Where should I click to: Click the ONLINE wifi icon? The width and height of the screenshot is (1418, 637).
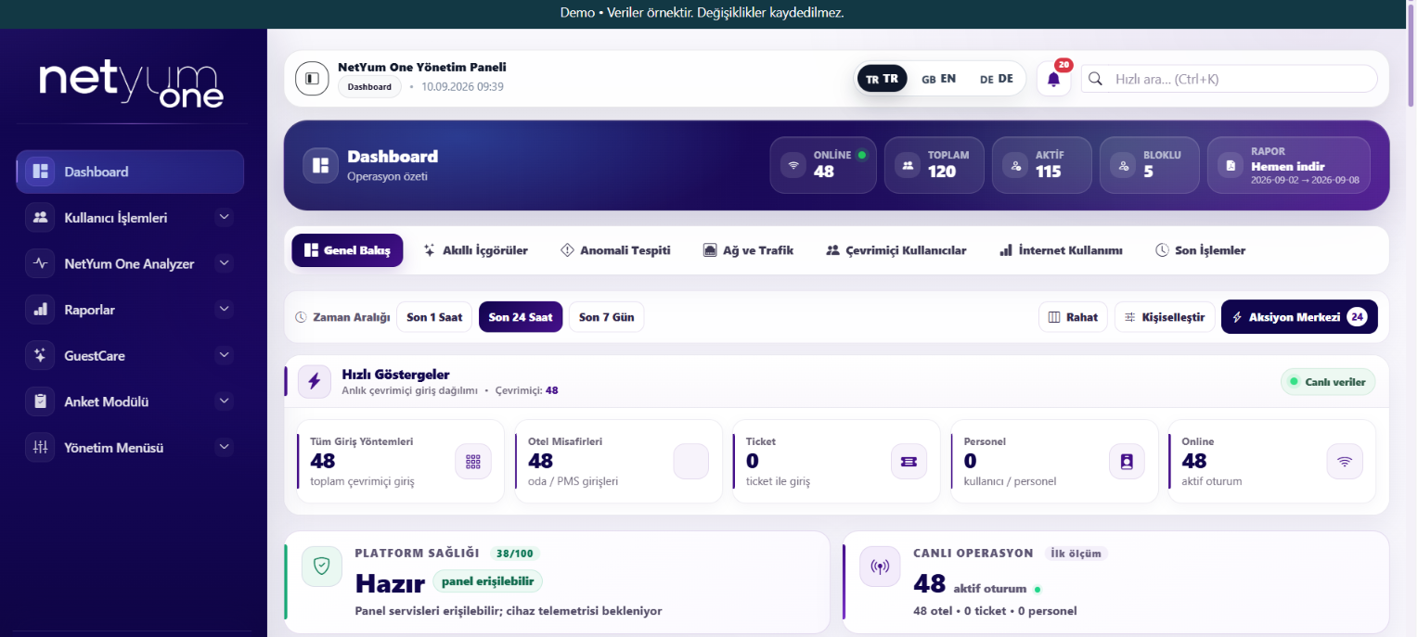coord(793,165)
